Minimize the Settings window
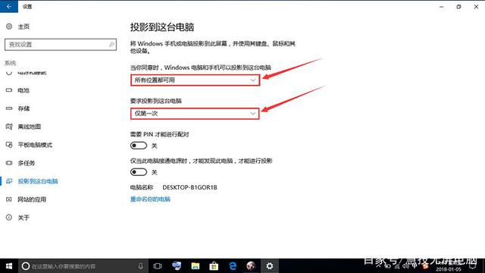485x273 pixels. pyautogui.click(x=441, y=7)
